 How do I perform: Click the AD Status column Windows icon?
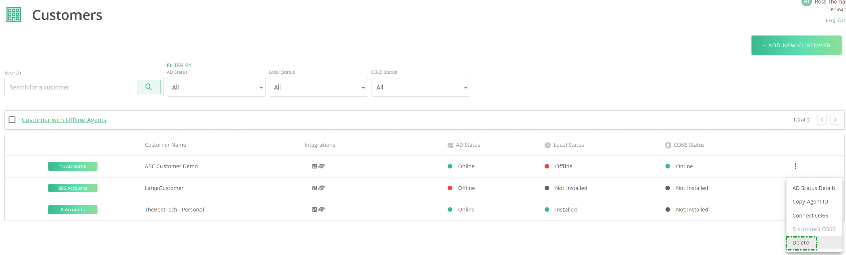[x=450, y=145]
